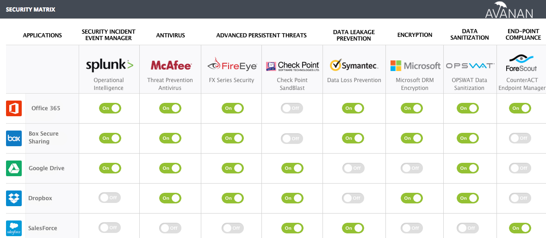Enable ForeScout compliance for Box Secure Sharing
This screenshot has width=546, height=238.
coord(520,138)
